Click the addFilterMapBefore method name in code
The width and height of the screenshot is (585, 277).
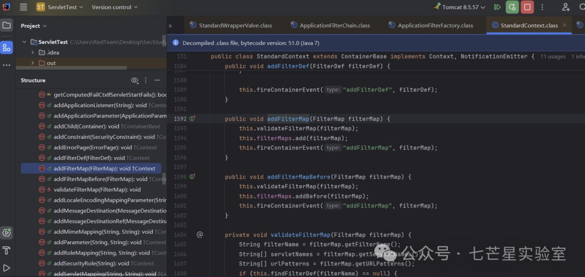click(x=298, y=177)
